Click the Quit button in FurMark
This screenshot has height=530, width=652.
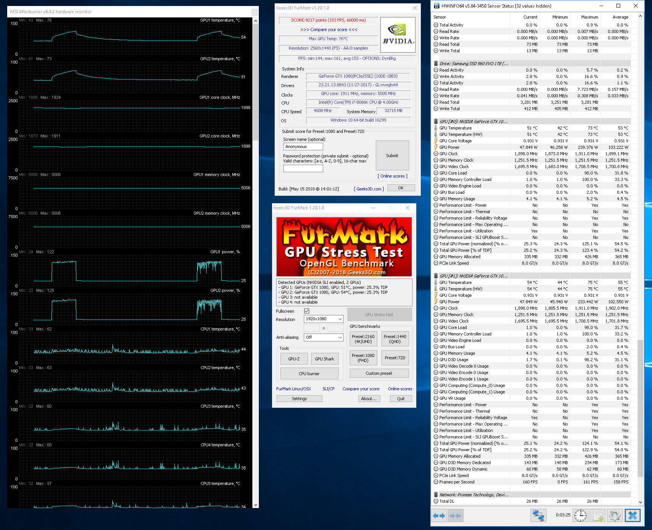[401, 399]
